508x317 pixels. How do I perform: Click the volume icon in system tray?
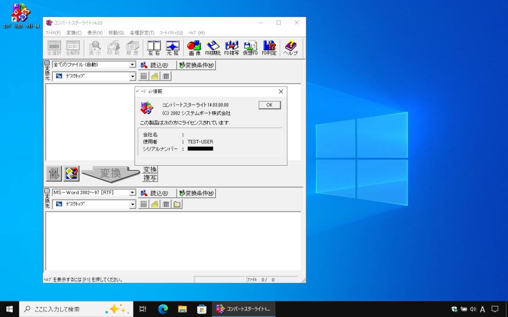[473, 309]
